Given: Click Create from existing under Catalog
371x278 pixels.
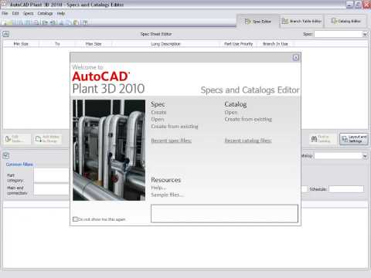Looking at the screenshot, I should (x=248, y=120).
